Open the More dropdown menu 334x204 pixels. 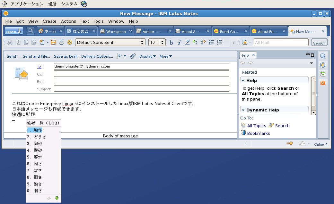click(x=165, y=56)
